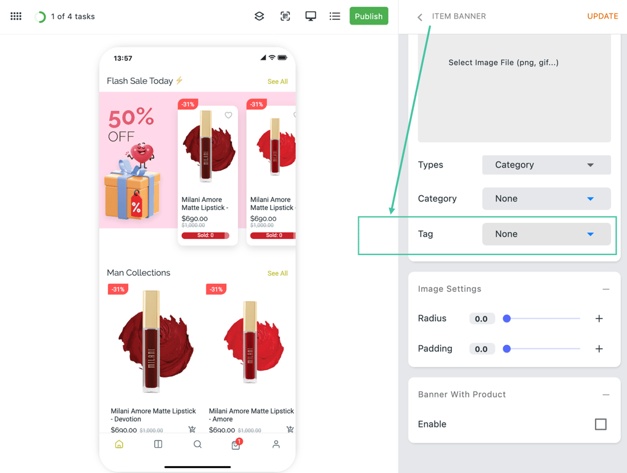Click the QR code scan icon
The image size is (627, 473).
click(285, 16)
